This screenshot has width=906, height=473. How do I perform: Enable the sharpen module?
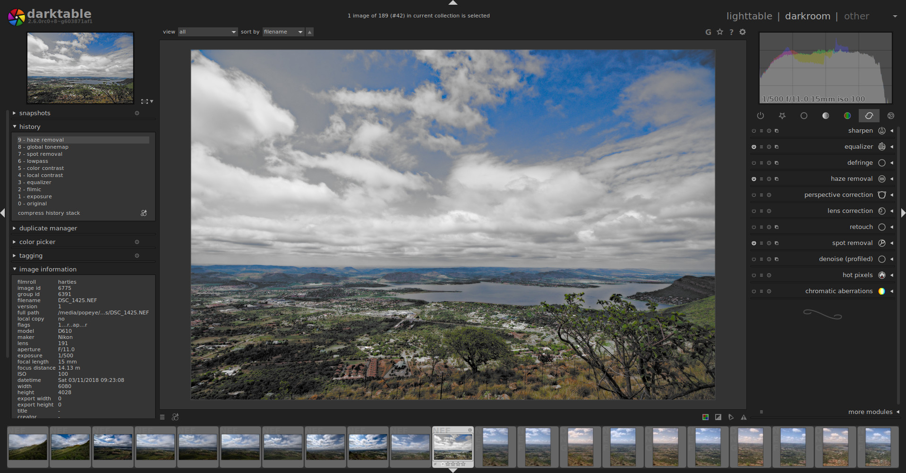coord(753,131)
